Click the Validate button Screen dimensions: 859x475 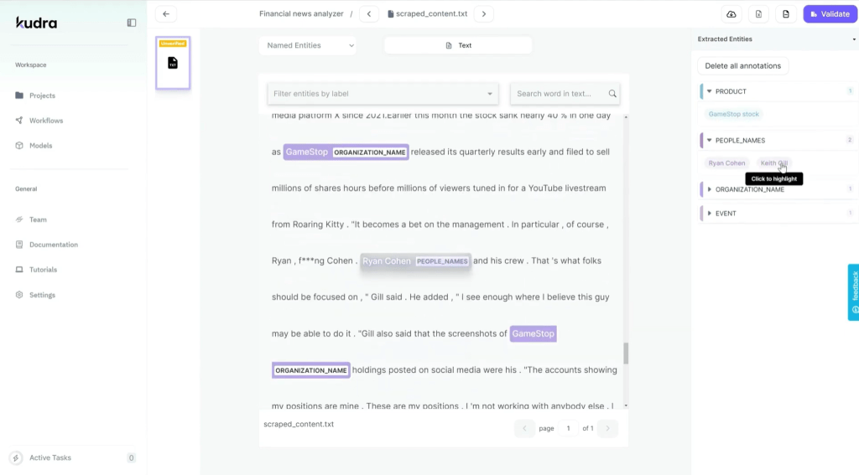830,14
